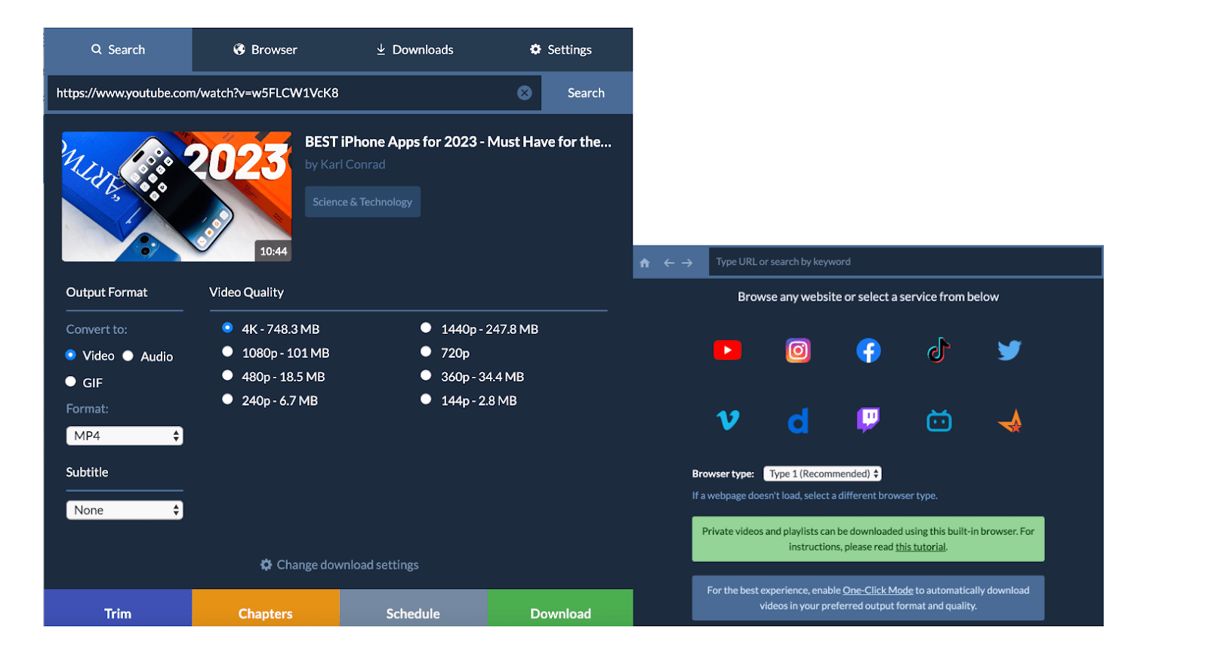Image resolution: width=1208 pixels, height=648 pixels.
Task: Open Browser type dropdown
Action: click(x=822, y=474)
